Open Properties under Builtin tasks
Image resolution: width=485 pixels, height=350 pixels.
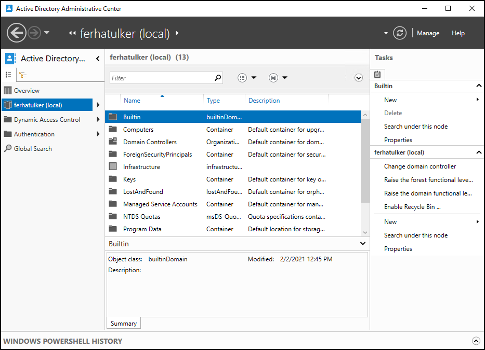pos(398,140)
